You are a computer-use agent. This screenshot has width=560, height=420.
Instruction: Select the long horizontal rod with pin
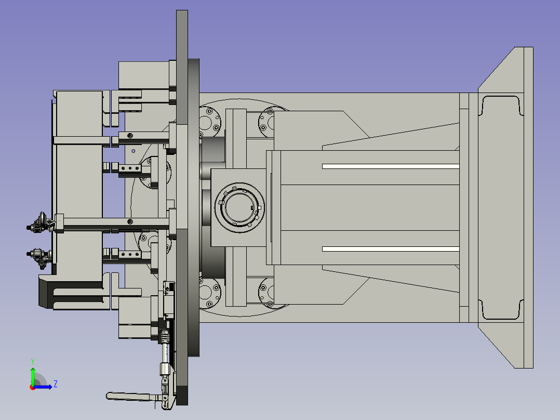(x=116, y=223)
